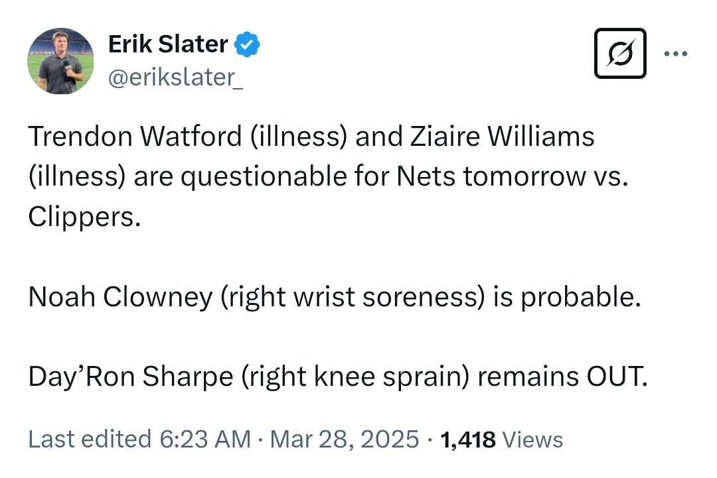Open Erik Slater's profile picture

pyautogui.click(x=60, y=61)
